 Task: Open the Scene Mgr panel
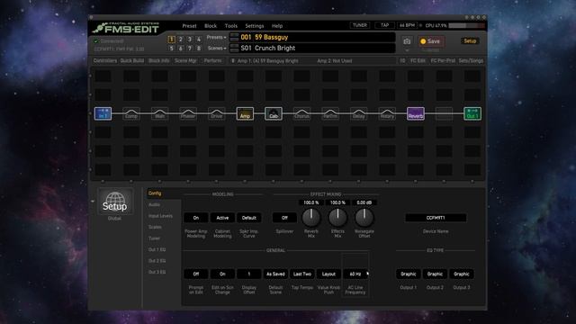(186, 60)
